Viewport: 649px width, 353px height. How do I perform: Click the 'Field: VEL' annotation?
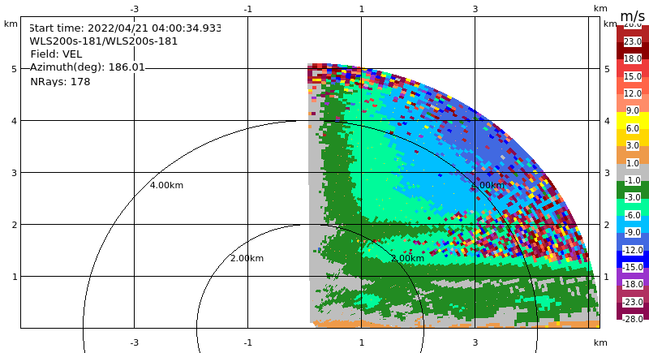click(56, 54)
